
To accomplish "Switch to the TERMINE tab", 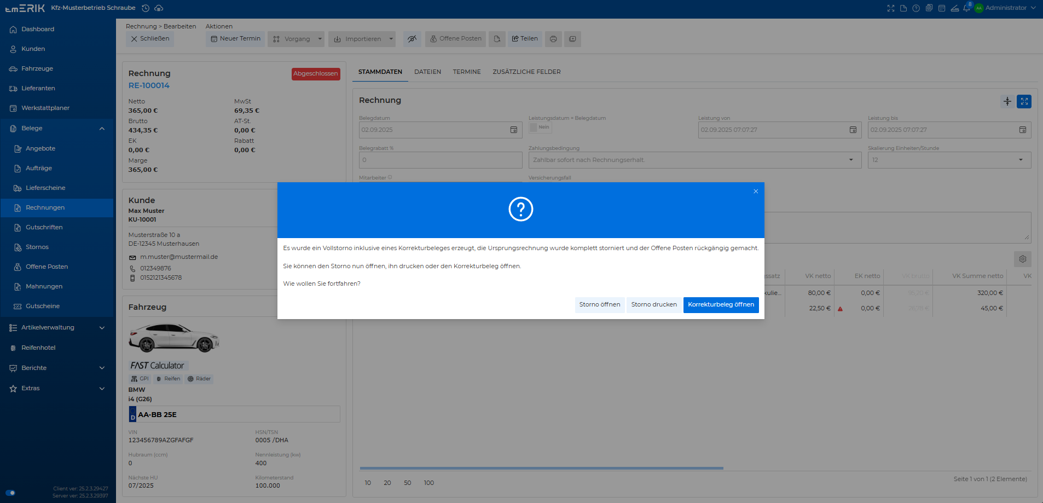I will click(x=467, y=72).
